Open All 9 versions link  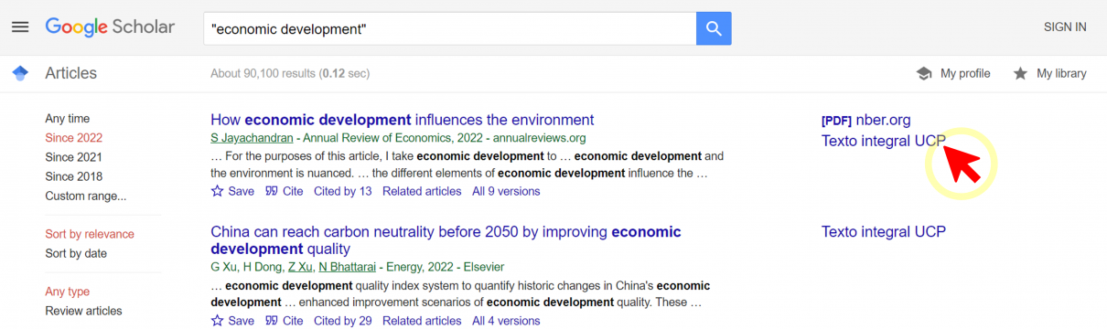(506, 192)
